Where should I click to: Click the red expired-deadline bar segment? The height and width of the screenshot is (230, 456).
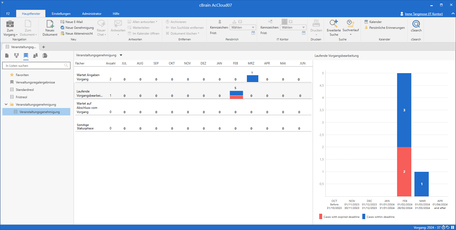[x=404, y=172]
